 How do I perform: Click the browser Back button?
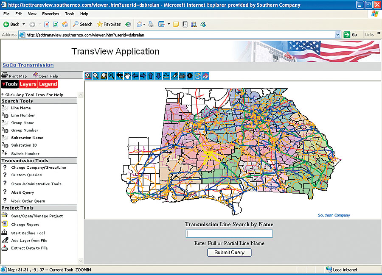point(11,24)
